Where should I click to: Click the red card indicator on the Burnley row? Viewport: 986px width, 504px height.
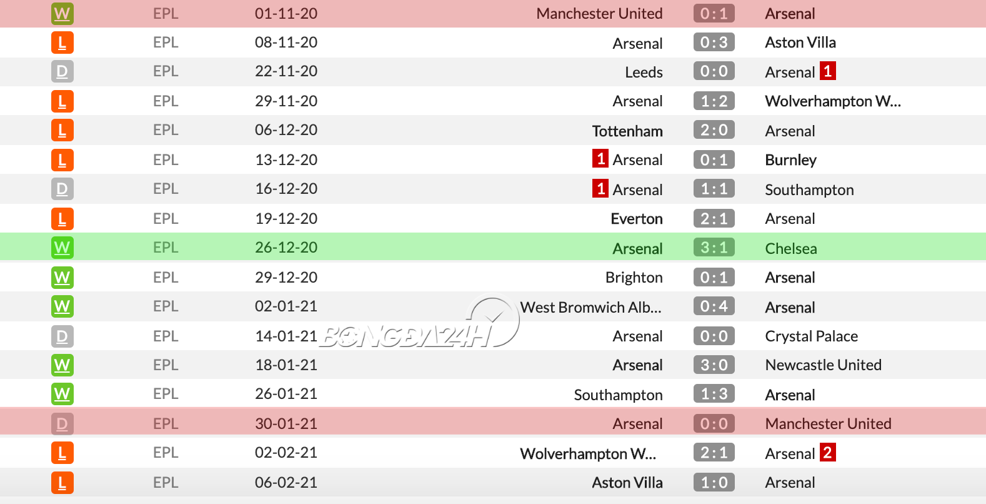(600, 159)
